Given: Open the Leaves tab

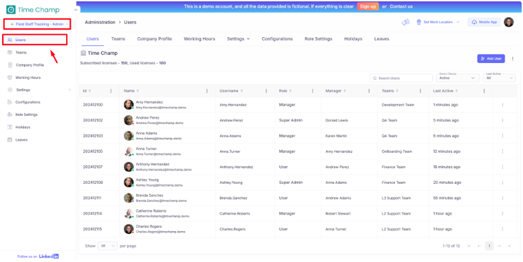Looking at the screenshot, I should tap(381, 39).
